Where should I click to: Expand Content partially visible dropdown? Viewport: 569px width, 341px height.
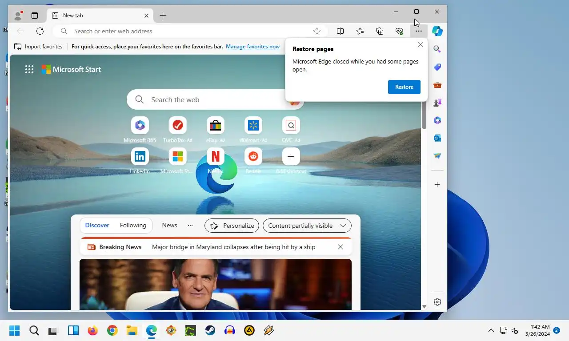[x=307, y=226]
